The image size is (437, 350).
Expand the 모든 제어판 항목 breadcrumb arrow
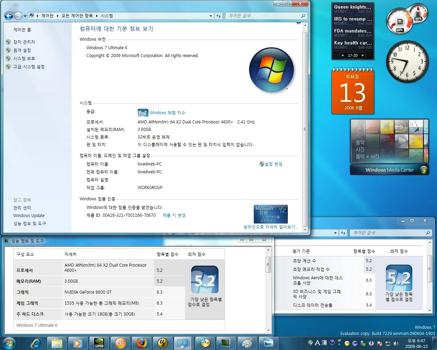(x=97, y=16)
